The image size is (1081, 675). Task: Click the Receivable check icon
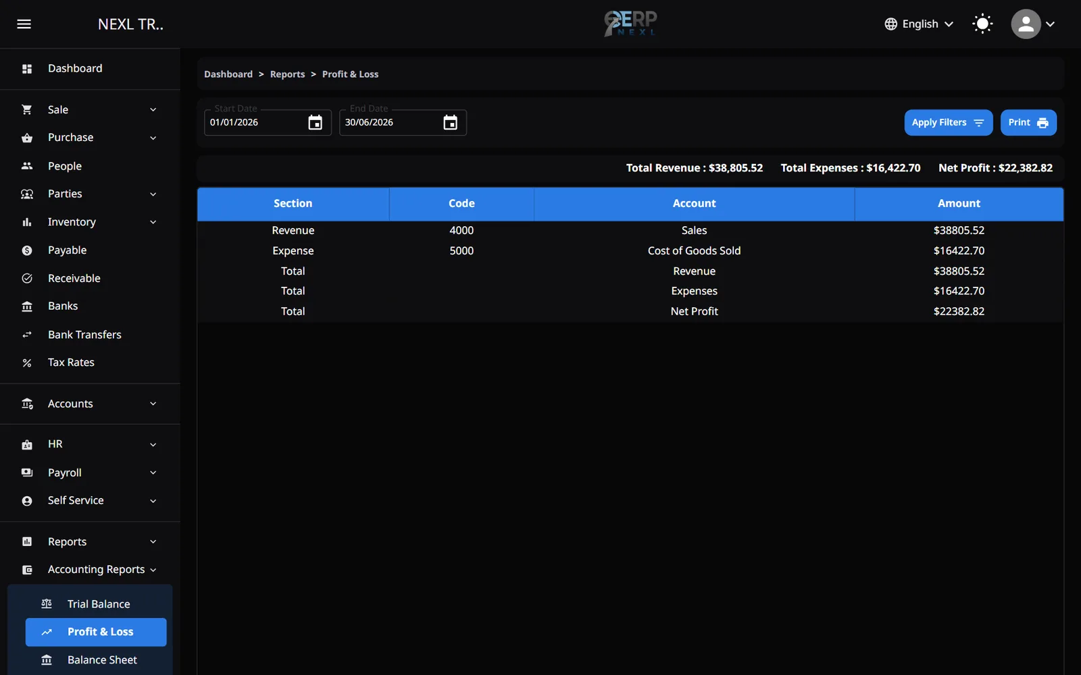27,278
